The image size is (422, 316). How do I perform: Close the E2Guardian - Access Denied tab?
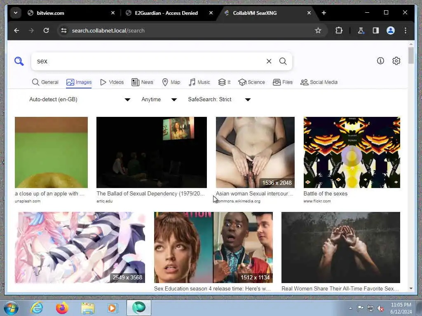coord(211,13)
